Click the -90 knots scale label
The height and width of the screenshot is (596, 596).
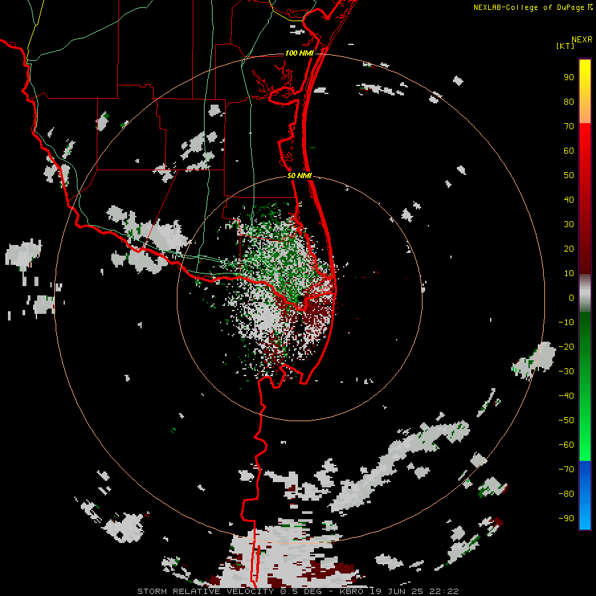[566, 518]
